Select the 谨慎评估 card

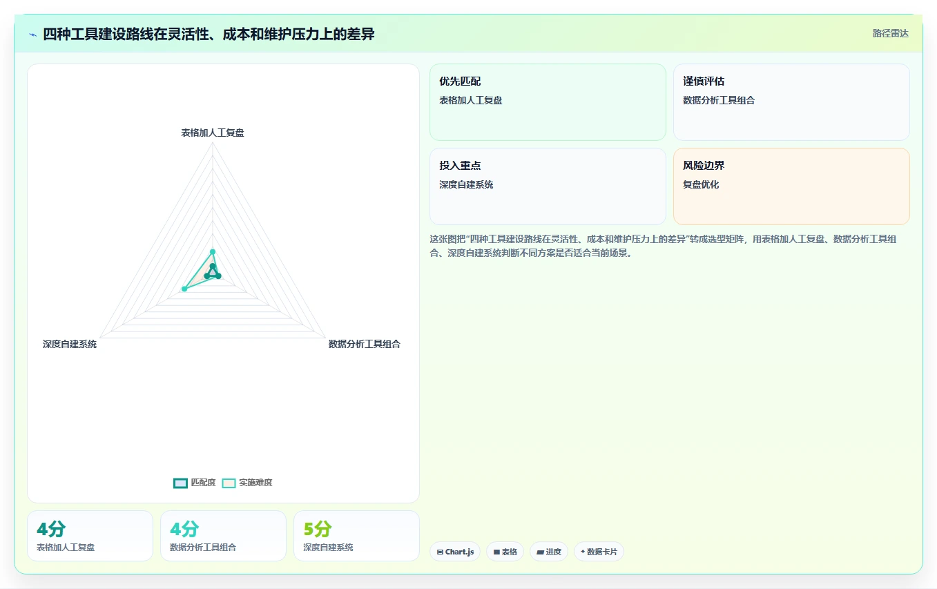[791, 102]
